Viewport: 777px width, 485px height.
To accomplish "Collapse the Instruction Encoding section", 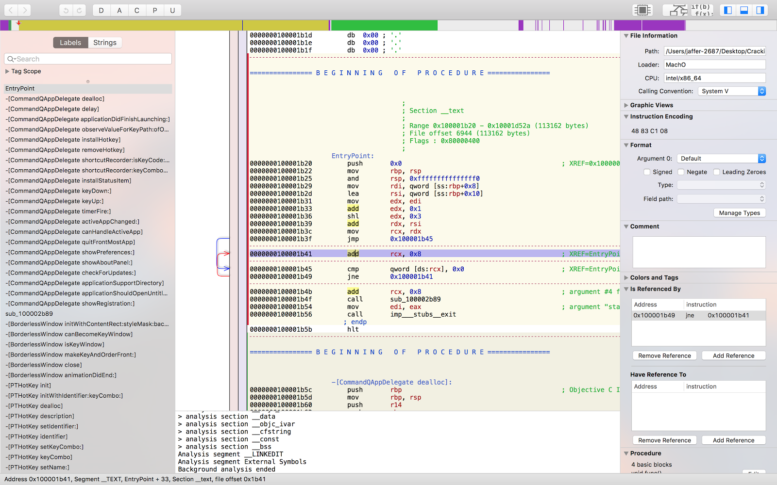I will click(x=626, y=117).
